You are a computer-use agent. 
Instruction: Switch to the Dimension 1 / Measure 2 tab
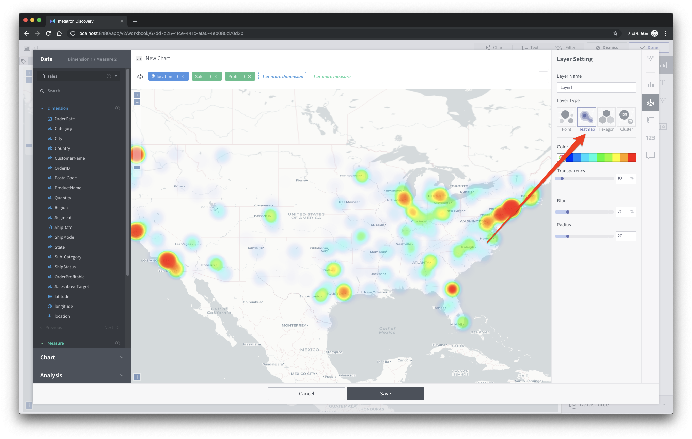coord(92,59)
